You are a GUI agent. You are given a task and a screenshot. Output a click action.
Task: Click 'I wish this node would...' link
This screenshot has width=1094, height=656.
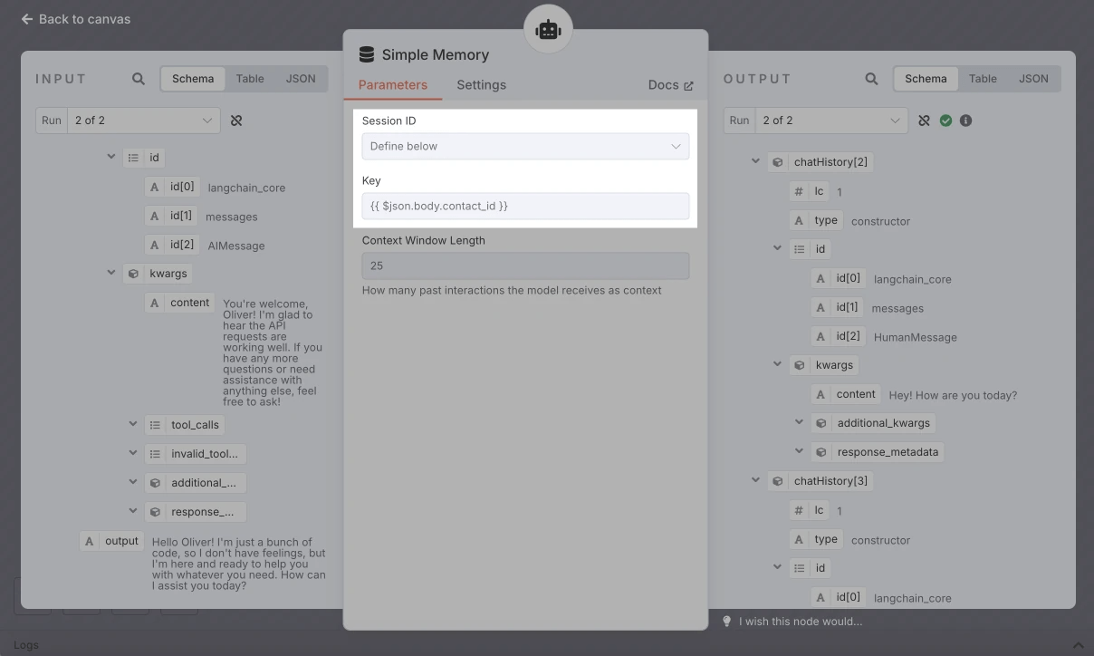click(801, 622)
